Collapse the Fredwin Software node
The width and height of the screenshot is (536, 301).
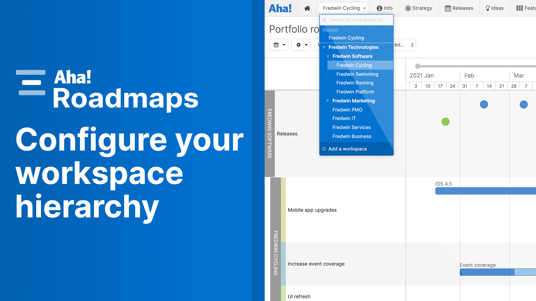(x=328, y=56)
